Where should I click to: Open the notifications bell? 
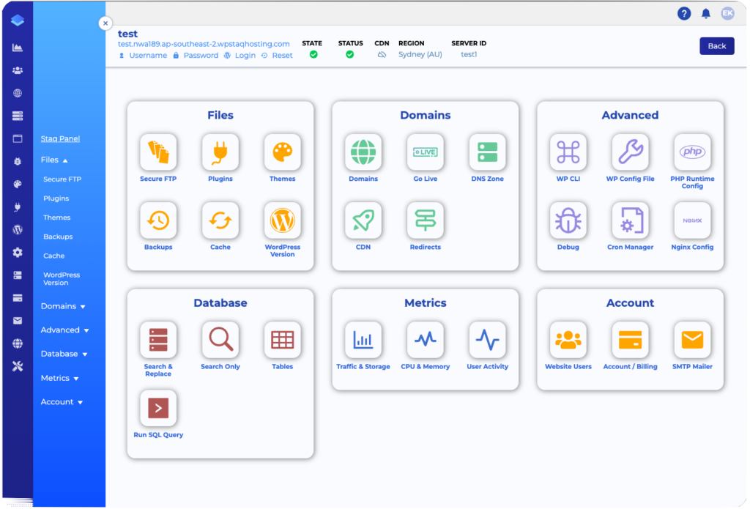coord(705,13)
